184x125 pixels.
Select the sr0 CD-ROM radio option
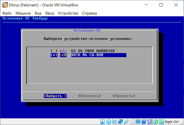point(54,55)
